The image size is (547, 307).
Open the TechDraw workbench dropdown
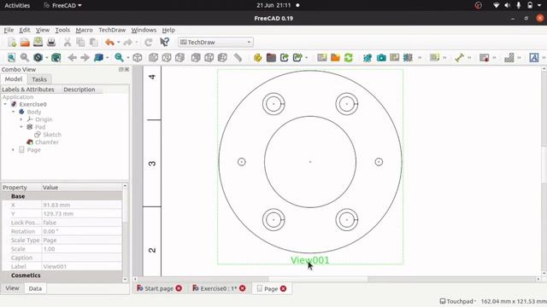215,43
